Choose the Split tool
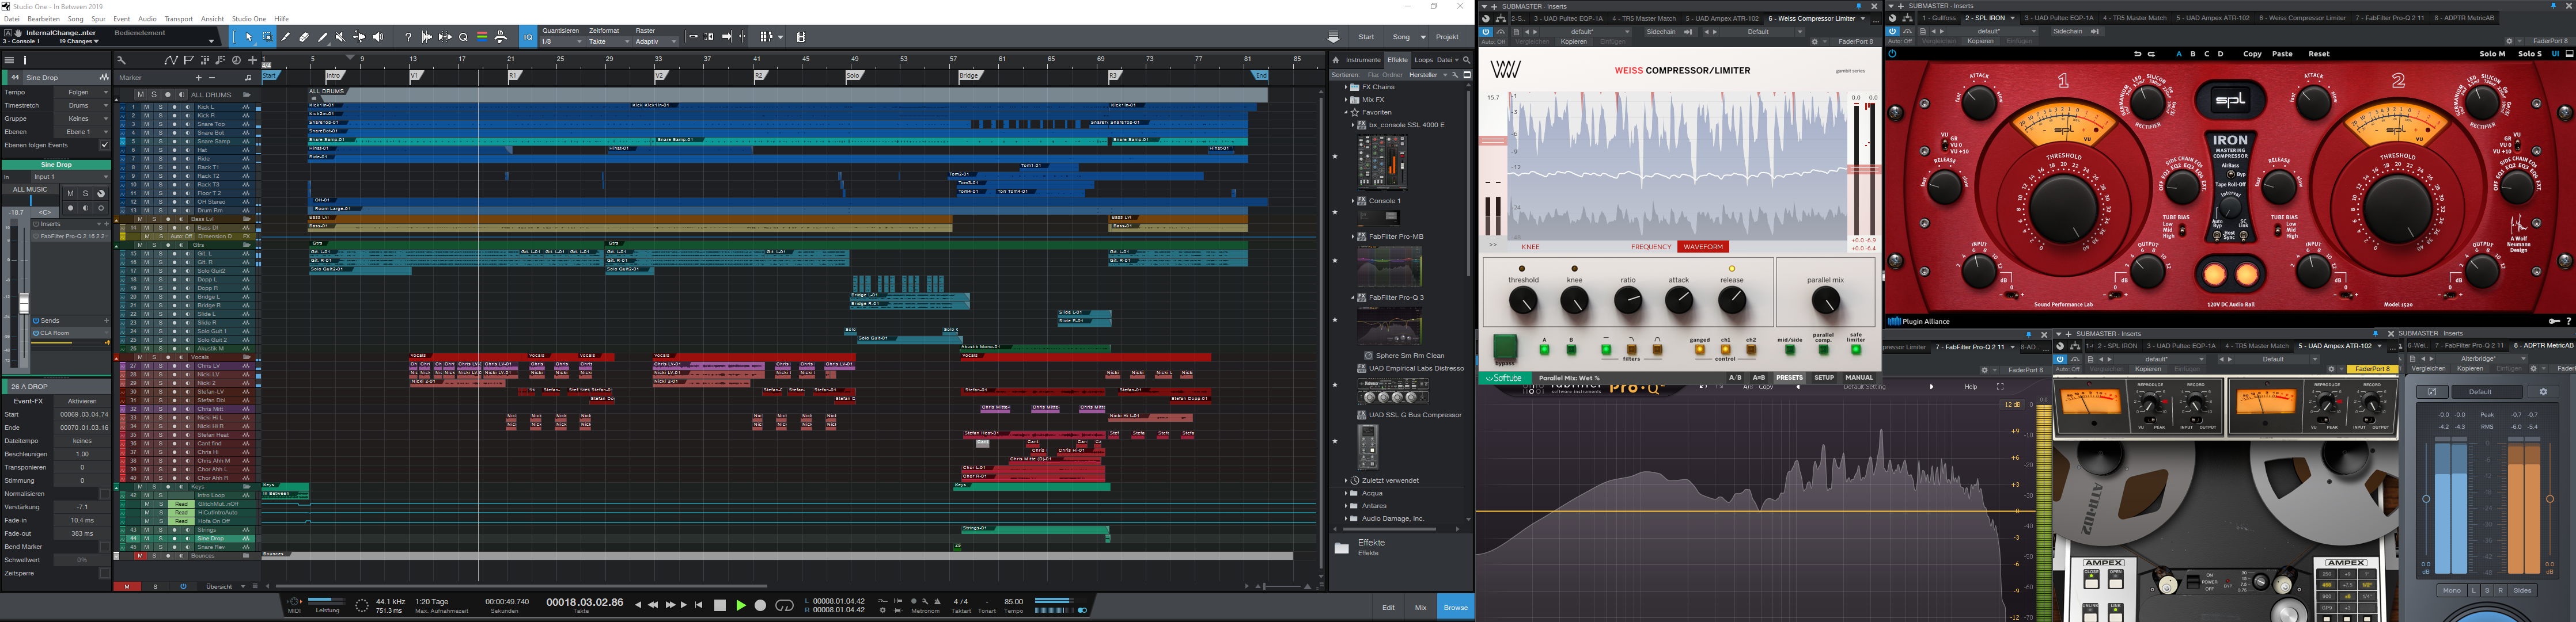This screenshot has width=2576, height=622. pyautogui.click(x=286, y=37)
